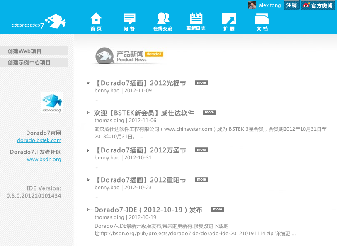Expand the Dorado7-IDE release entry arrow
The height and width of the screenshot is (246, 337).
[x=88, y=210]
